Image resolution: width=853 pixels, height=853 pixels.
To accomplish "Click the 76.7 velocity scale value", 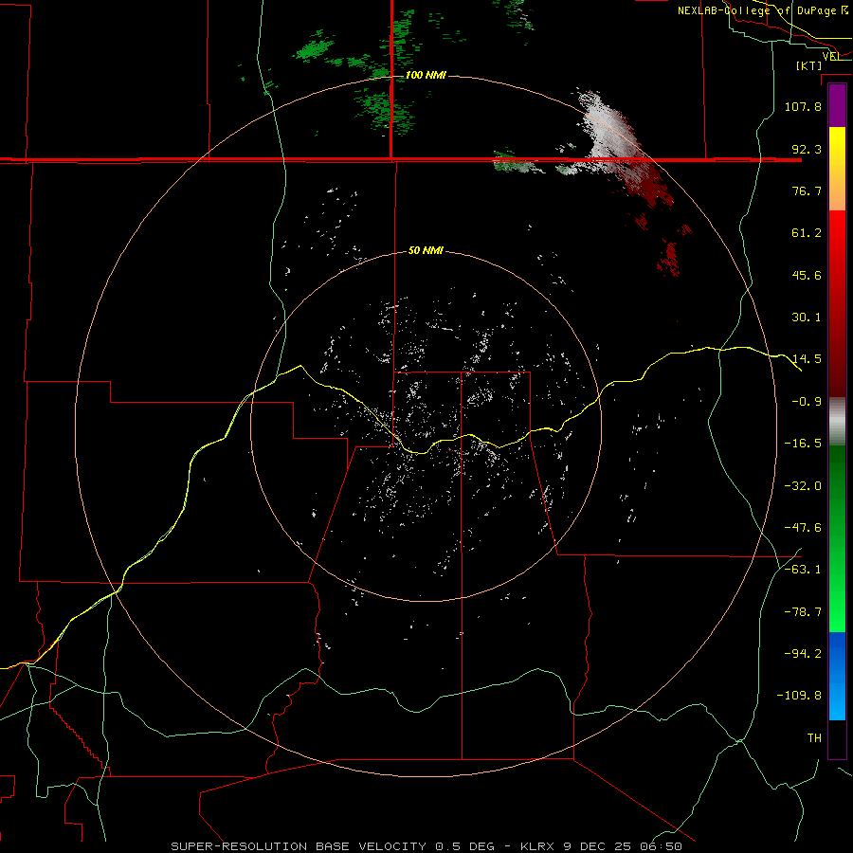I will (807, 191).
